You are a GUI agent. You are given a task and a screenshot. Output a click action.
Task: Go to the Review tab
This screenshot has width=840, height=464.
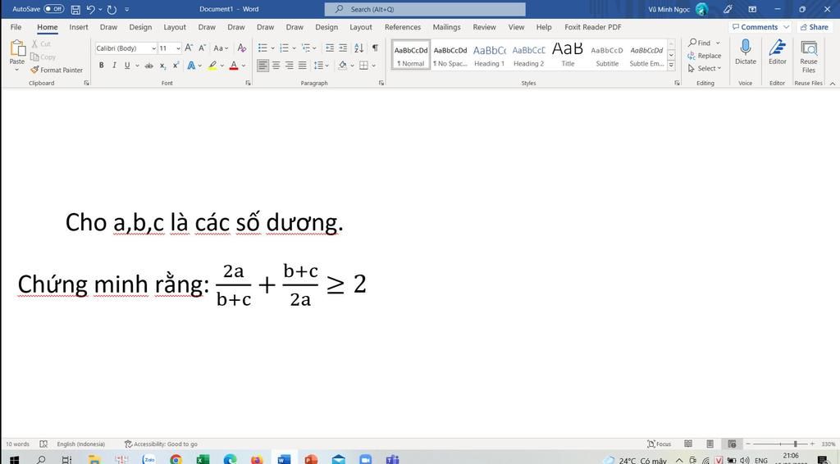[x=484, y=27]
